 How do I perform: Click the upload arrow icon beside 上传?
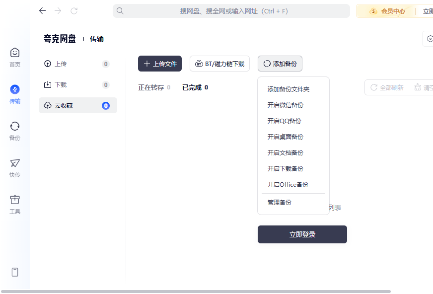(48, 64)
